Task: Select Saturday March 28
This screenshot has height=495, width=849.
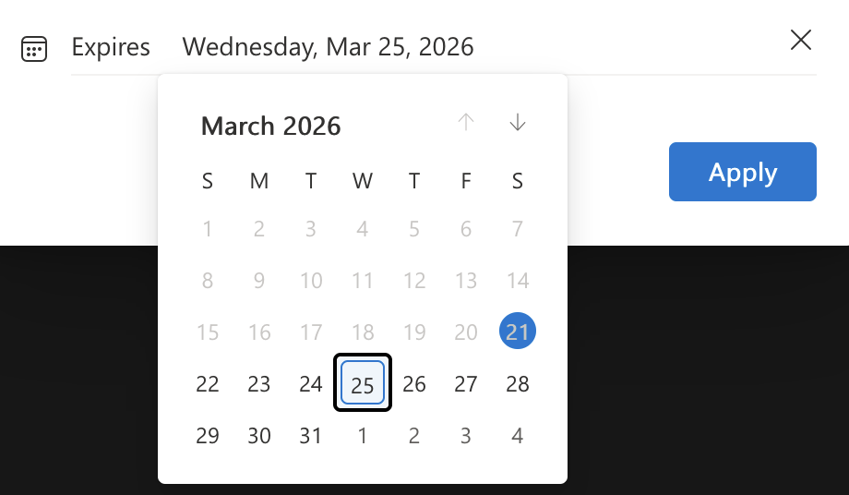Action: click(x=518, y=383)
